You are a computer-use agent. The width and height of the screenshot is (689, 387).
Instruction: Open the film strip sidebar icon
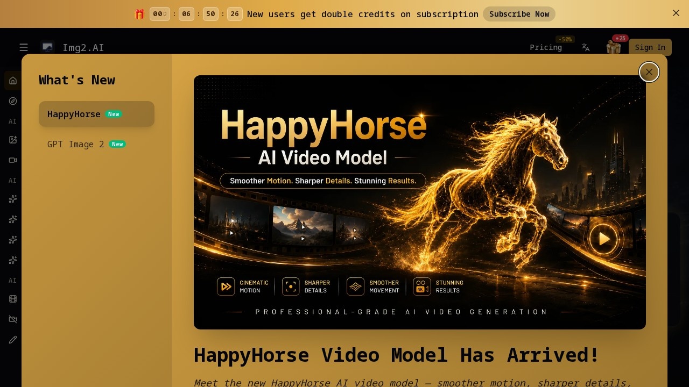[x=13, y=299]
